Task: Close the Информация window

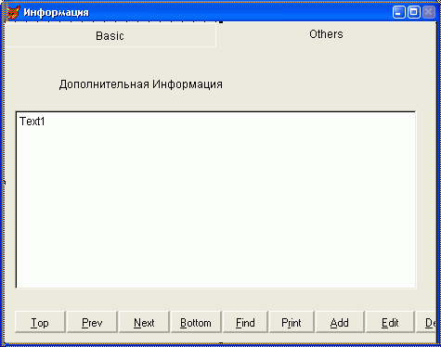Action: click(429, 12)
